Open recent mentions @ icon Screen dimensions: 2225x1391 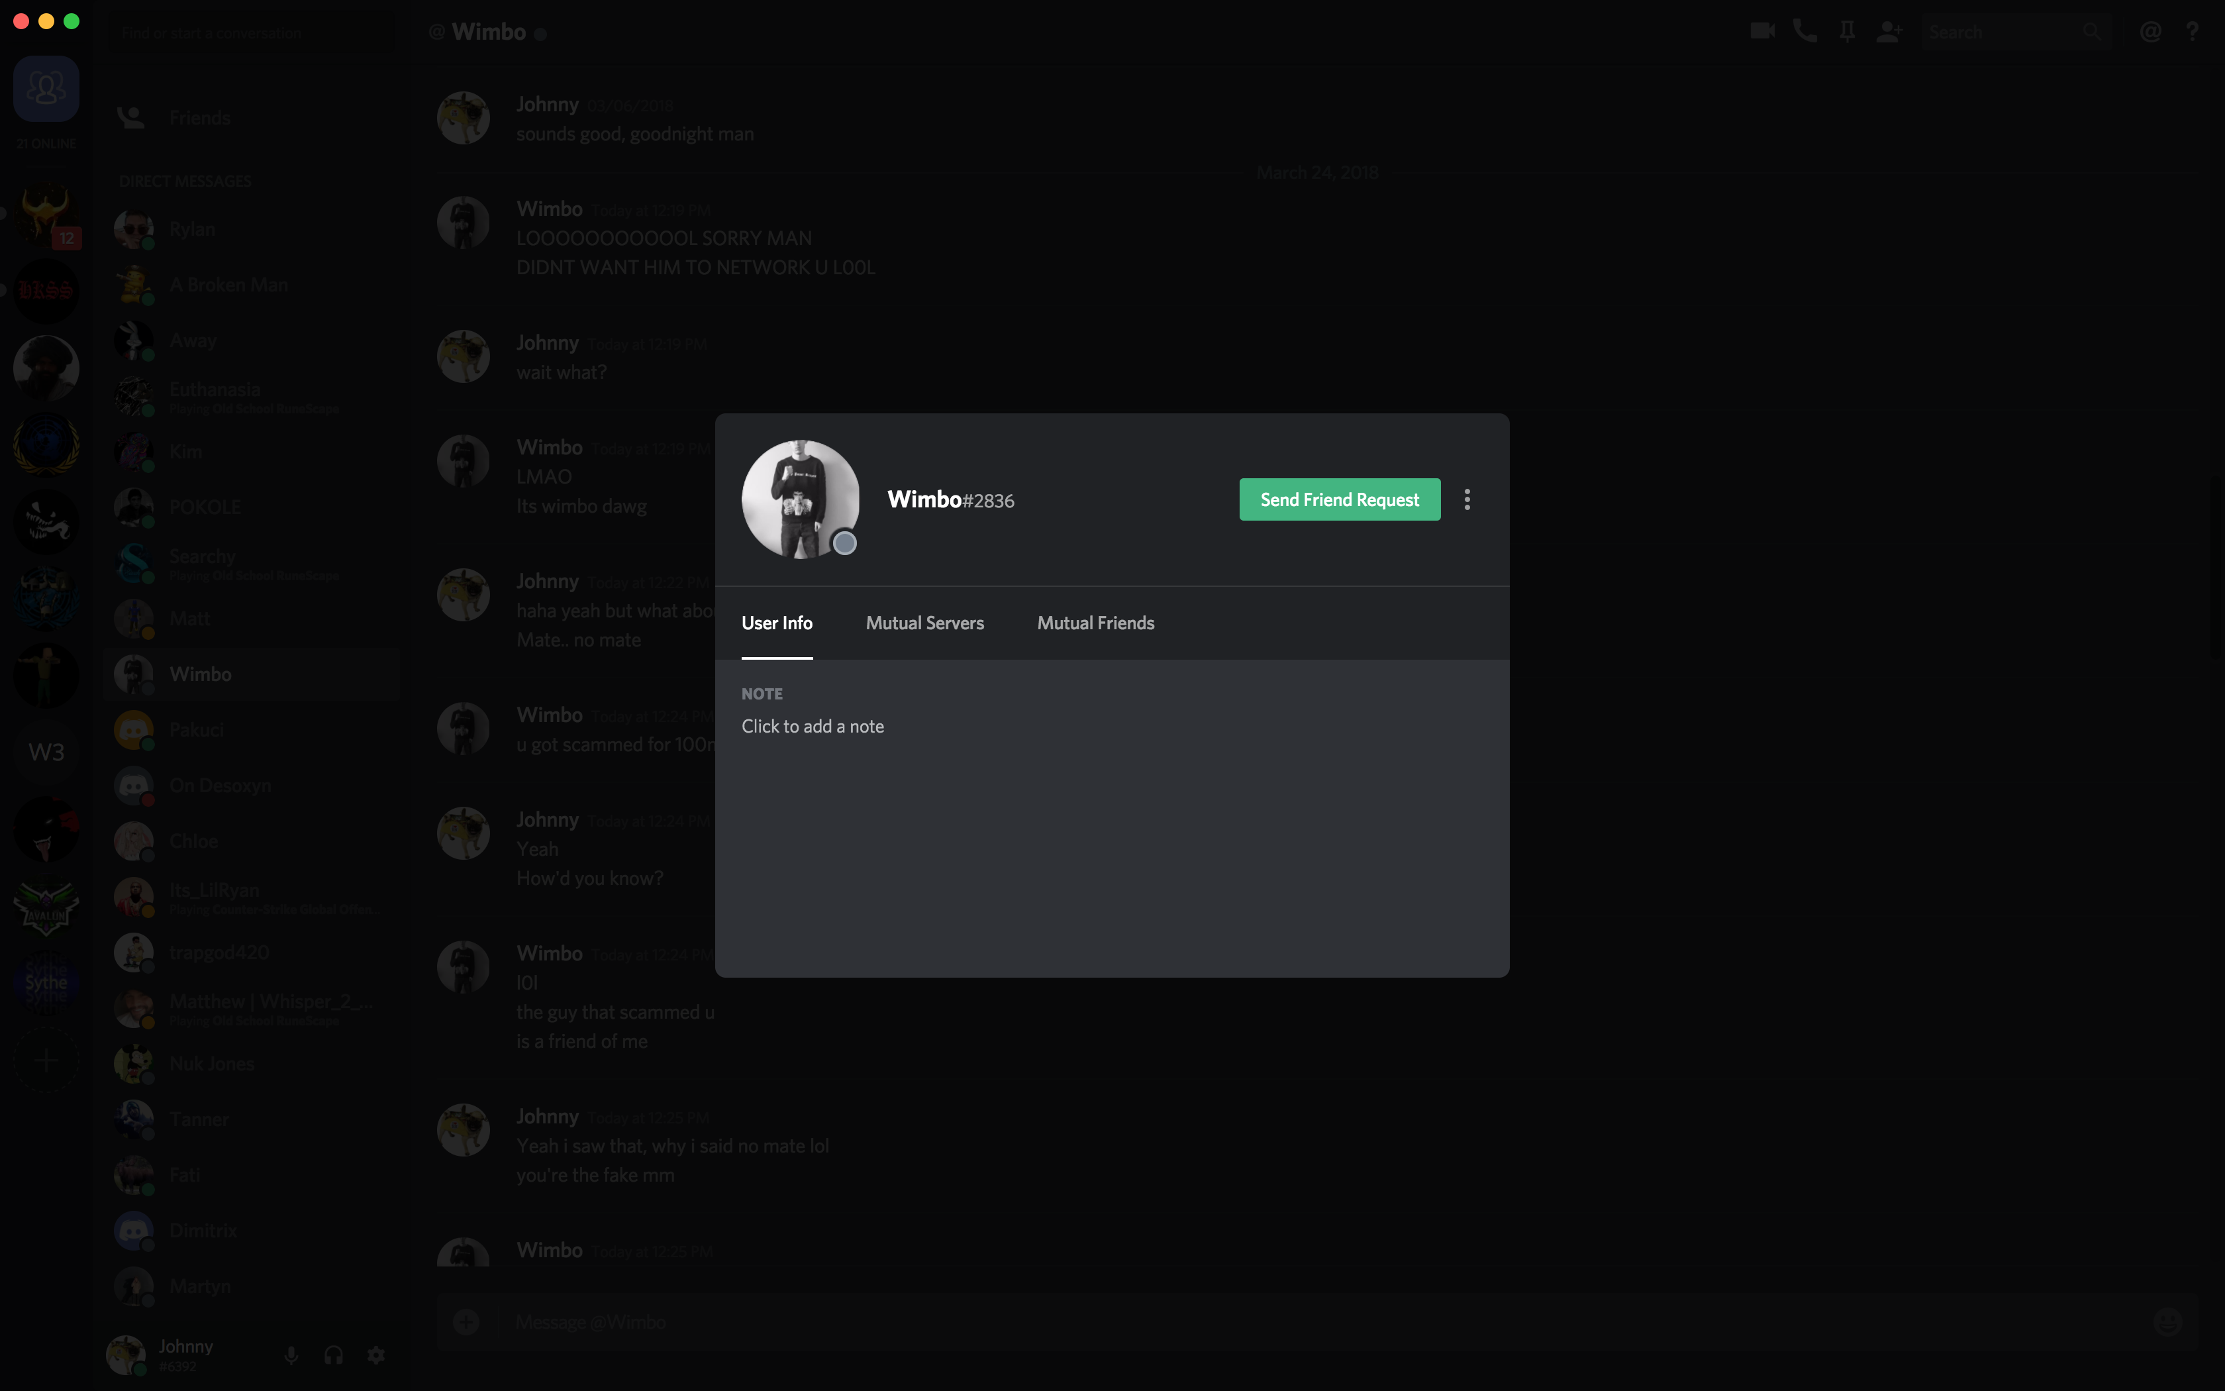pos(2150,31)
